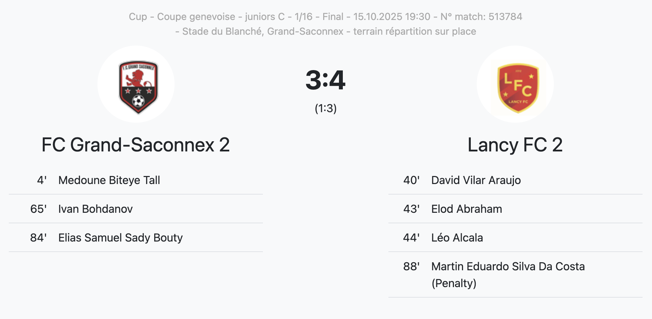Click the 40' goal minute
The image size is (652, 319).
411,180
